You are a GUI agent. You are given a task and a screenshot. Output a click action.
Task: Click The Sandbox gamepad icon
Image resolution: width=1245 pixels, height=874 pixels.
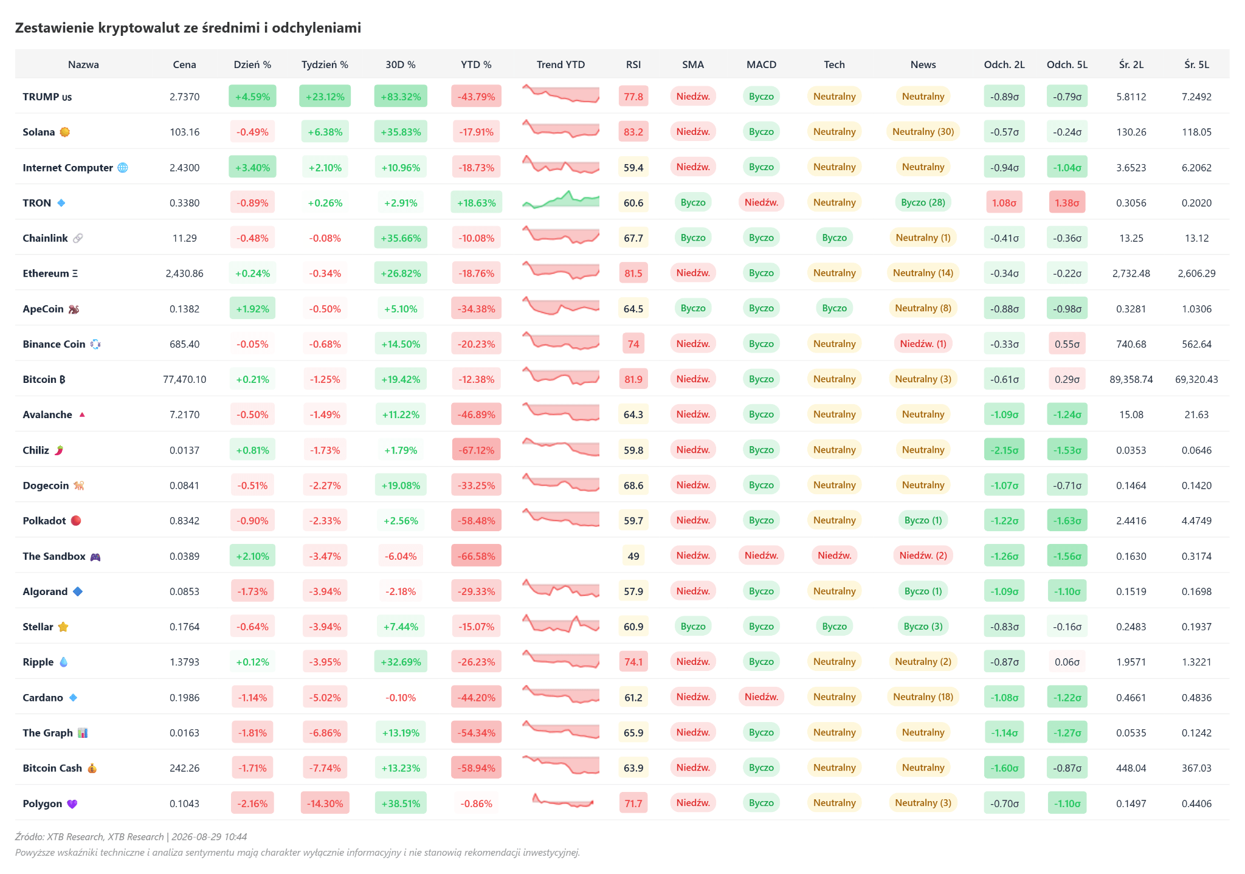[x=95, y=556]
